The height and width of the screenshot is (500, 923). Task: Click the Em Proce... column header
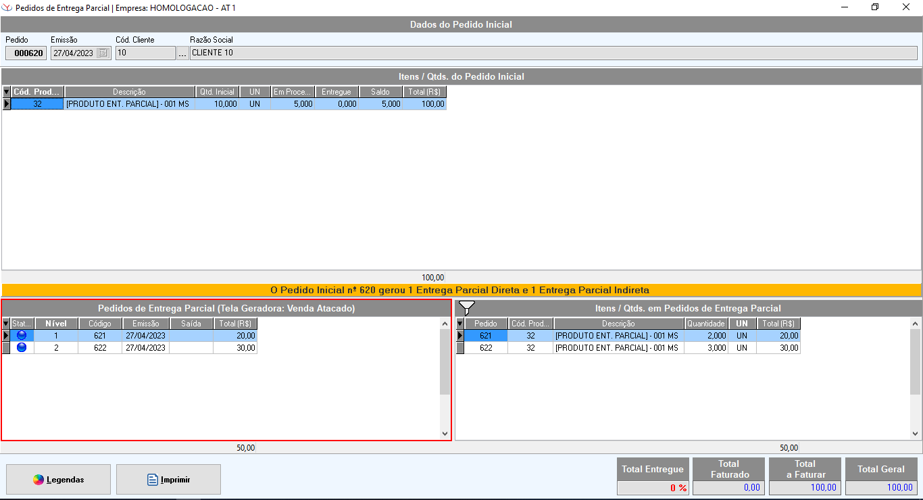[x=293, y=92]
